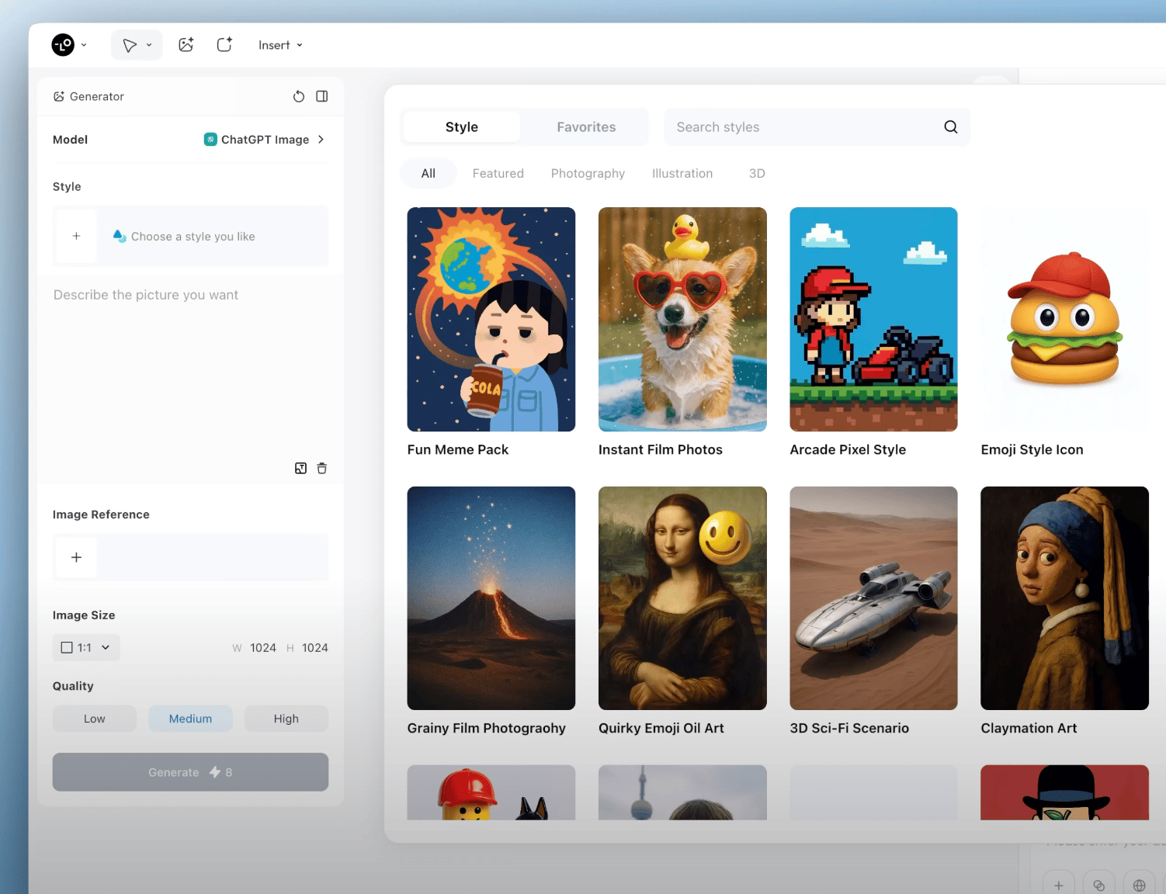
Task: Choose the Instant Film Photos style thumbnail
Action: pos(682,319)
